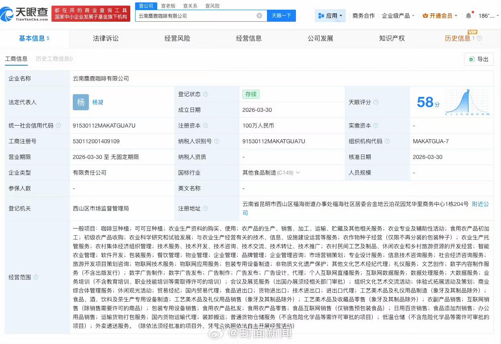Open the 开通会员 membership dropdown
This screenshot has width=501, height=344.
pyautogui.click(x=440, y=16)
